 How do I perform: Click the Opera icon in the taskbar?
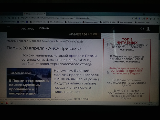coord(7,103)
